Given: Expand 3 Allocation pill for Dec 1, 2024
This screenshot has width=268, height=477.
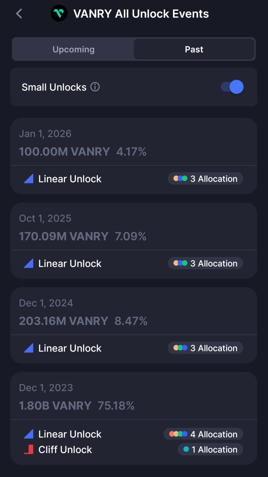Looking at the screenshot, I should tap(205, 348).
